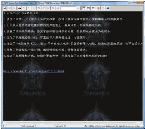Viewport: 145px width, 129px height.
Task: Click the horizontal scrollbar left arrow
Action: pyautogui.click(x=4, y=122)
